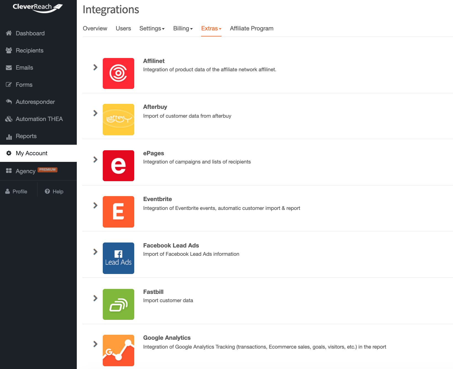453x369 pixels.
Task: Select My Account in sidebar
Action: pyautogui.click(x=38, y=153)
